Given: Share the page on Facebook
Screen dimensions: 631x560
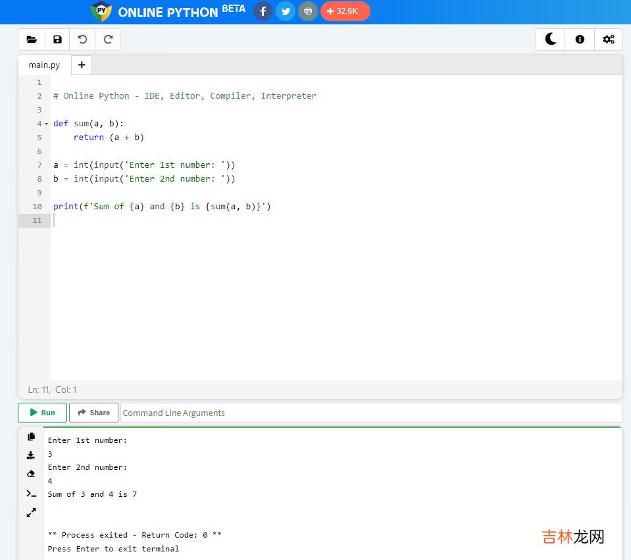Looking at the screenshot, I should tap(263, 11).
